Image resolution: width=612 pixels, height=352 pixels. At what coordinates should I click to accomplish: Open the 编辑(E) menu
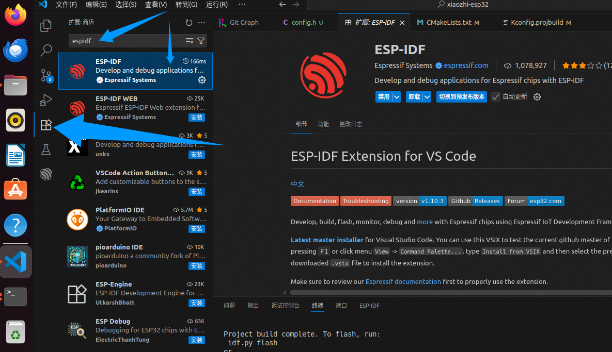coord(96,4)
